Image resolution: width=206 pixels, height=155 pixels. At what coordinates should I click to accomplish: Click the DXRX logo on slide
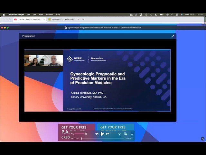coord(76,59)
